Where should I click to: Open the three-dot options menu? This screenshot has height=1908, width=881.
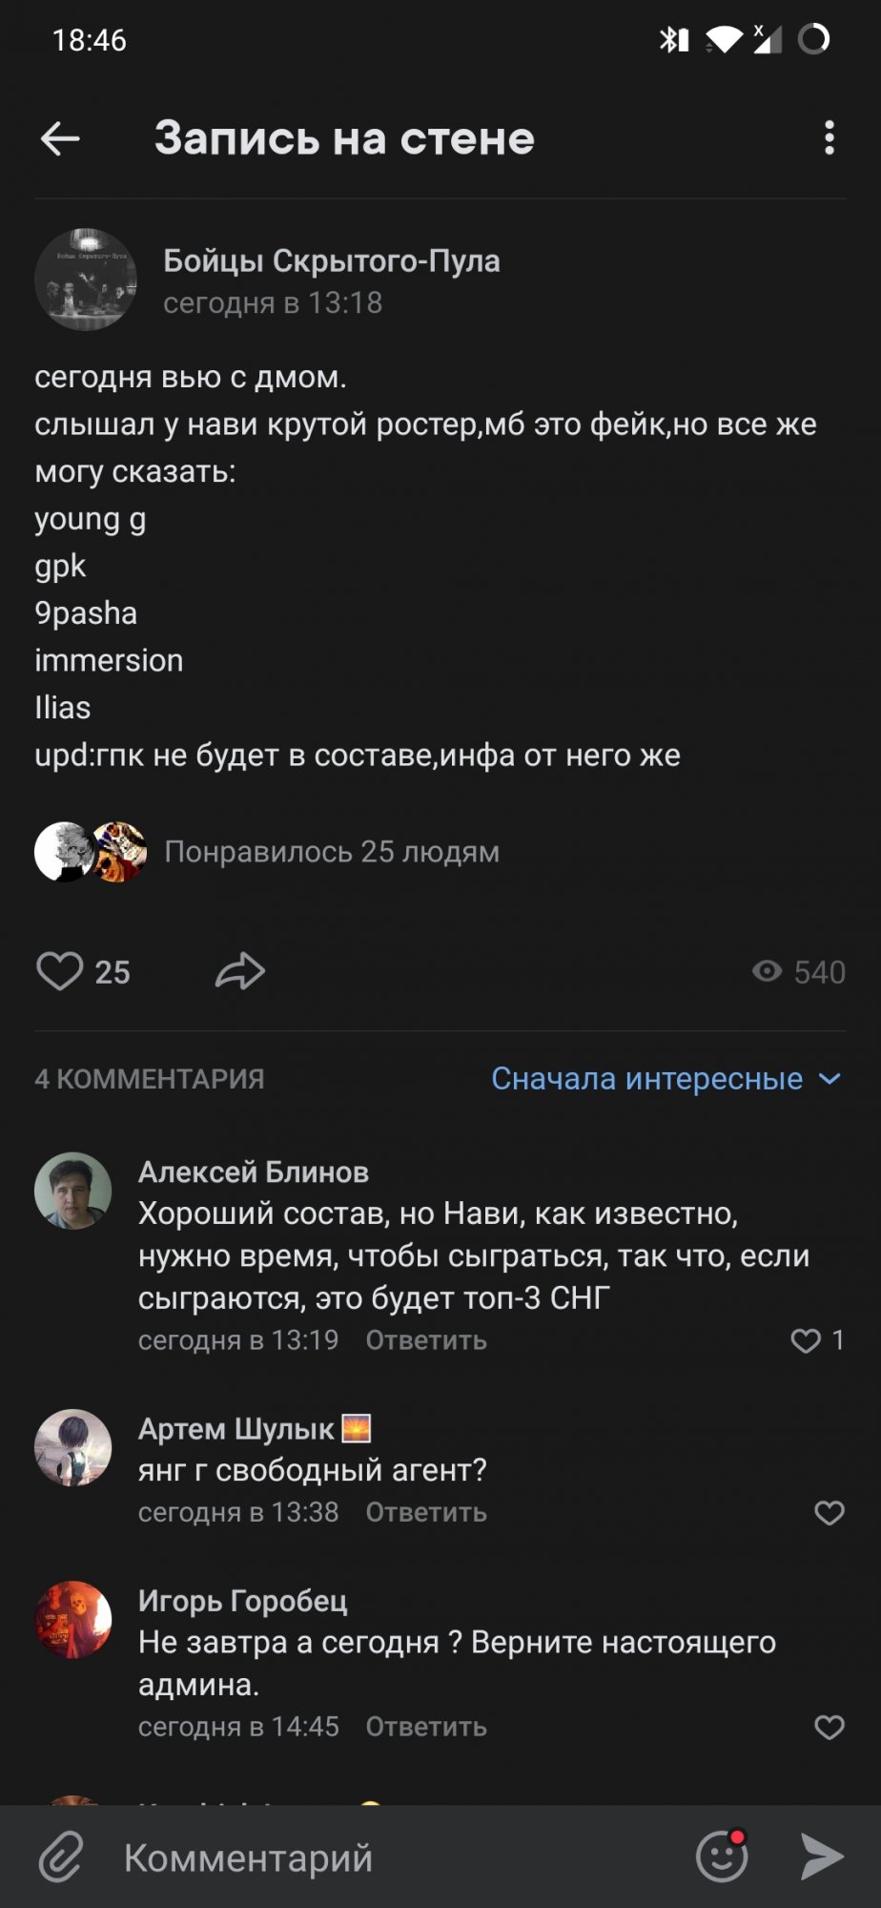click(829, 139)
